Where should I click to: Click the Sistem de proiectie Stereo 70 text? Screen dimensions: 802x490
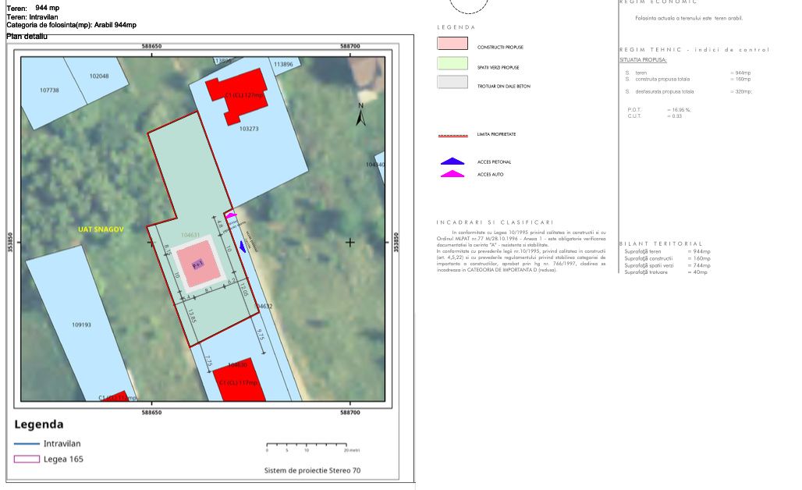(312, 470)
